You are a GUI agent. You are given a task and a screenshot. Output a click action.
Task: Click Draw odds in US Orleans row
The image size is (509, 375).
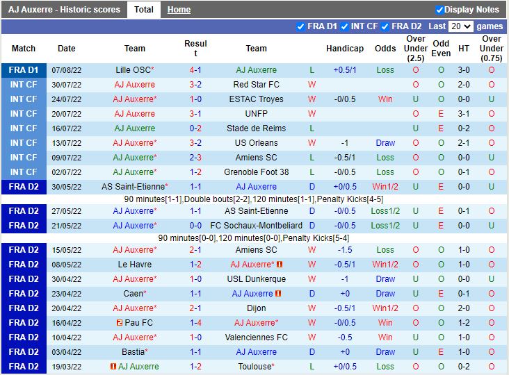coord(385,143)
